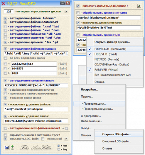Enable auto-delete of *.wsf *.vbs scripts
Viewport: 145px width, 155px height.
tap(5, 38)
